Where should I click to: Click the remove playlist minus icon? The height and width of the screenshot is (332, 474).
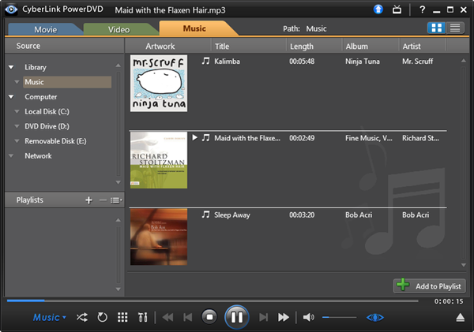tap(103, 200)
